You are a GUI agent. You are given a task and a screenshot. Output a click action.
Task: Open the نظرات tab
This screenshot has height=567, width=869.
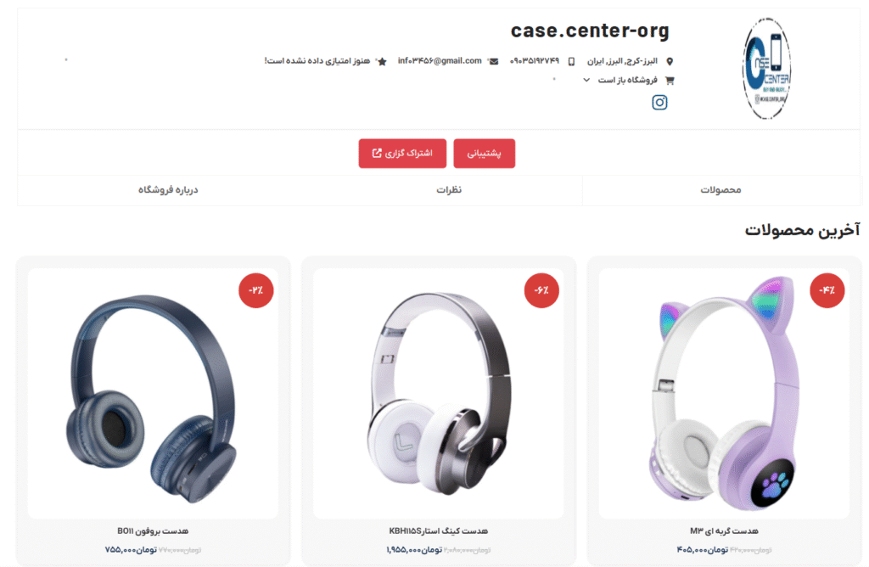[449, 190]
